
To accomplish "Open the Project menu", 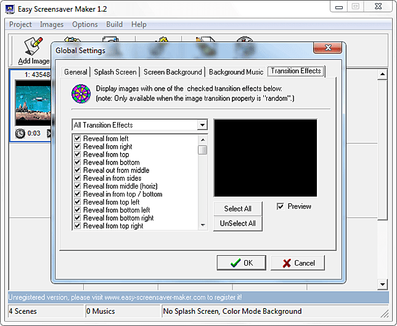I will (20, 25).
